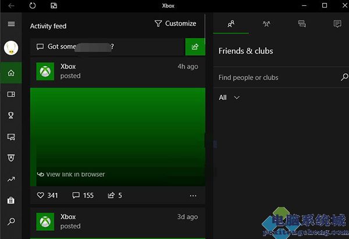Share the post with 5 shares
Image resolution: width=349 pixels, height=239 pixels.
coord(115,195)
